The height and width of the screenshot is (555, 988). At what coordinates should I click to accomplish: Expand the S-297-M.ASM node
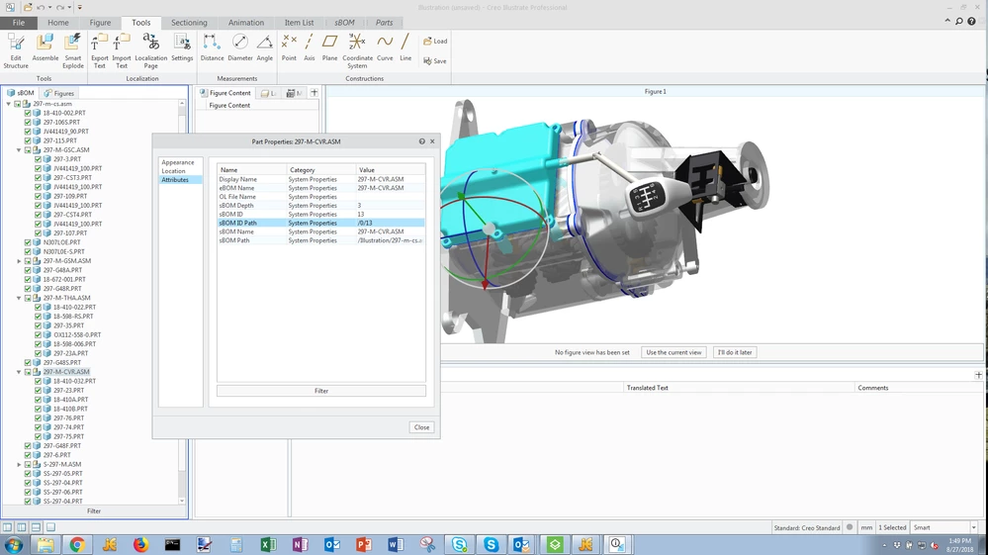19,464
